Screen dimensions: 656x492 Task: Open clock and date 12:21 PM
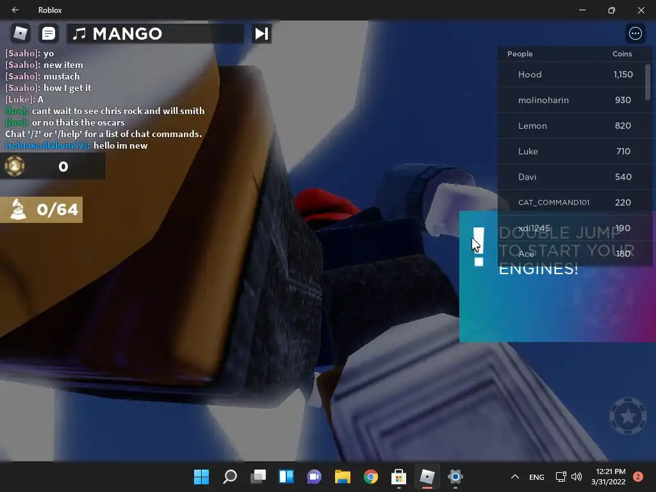[609, 477]
